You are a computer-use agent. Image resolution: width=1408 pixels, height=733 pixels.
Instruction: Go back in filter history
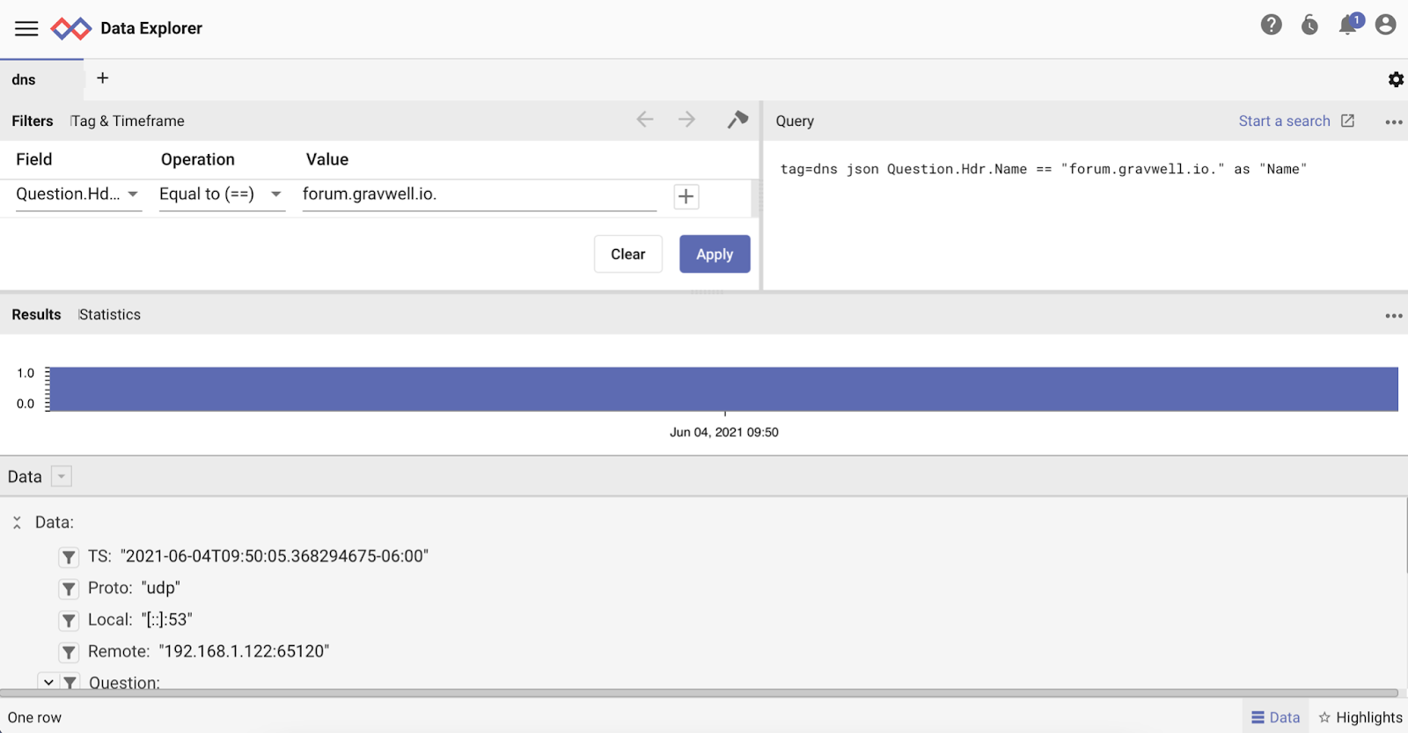click(645, 120)
